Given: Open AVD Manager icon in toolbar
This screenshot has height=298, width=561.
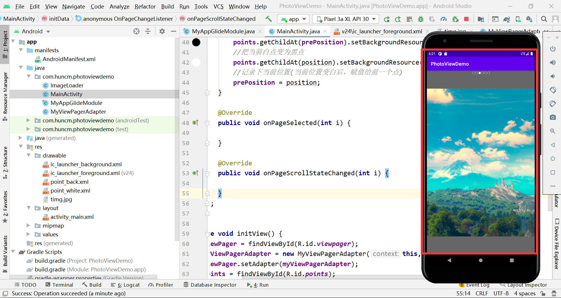Looking at the screenshot, I should [518, 19].
